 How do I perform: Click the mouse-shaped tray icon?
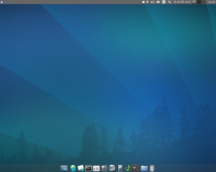(144, 2)
